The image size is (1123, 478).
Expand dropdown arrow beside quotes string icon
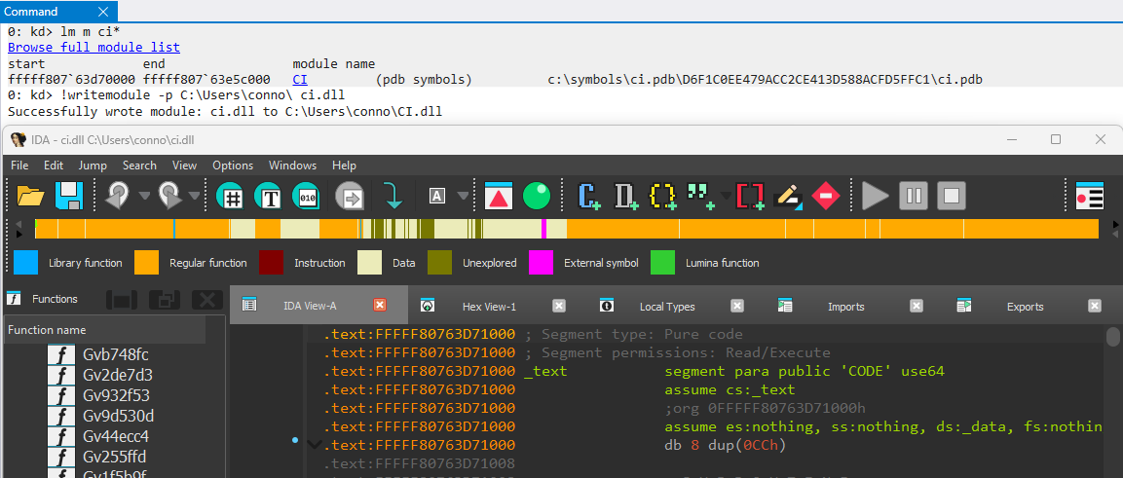coord(727,196)
